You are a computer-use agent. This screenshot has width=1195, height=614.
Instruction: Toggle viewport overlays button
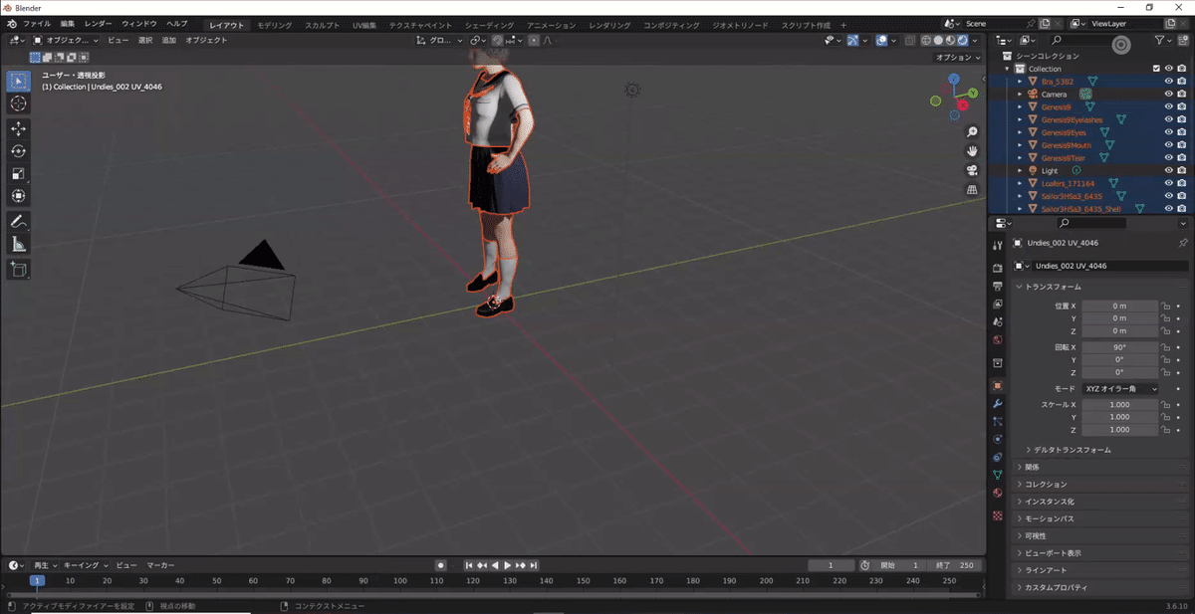point(882,40)
